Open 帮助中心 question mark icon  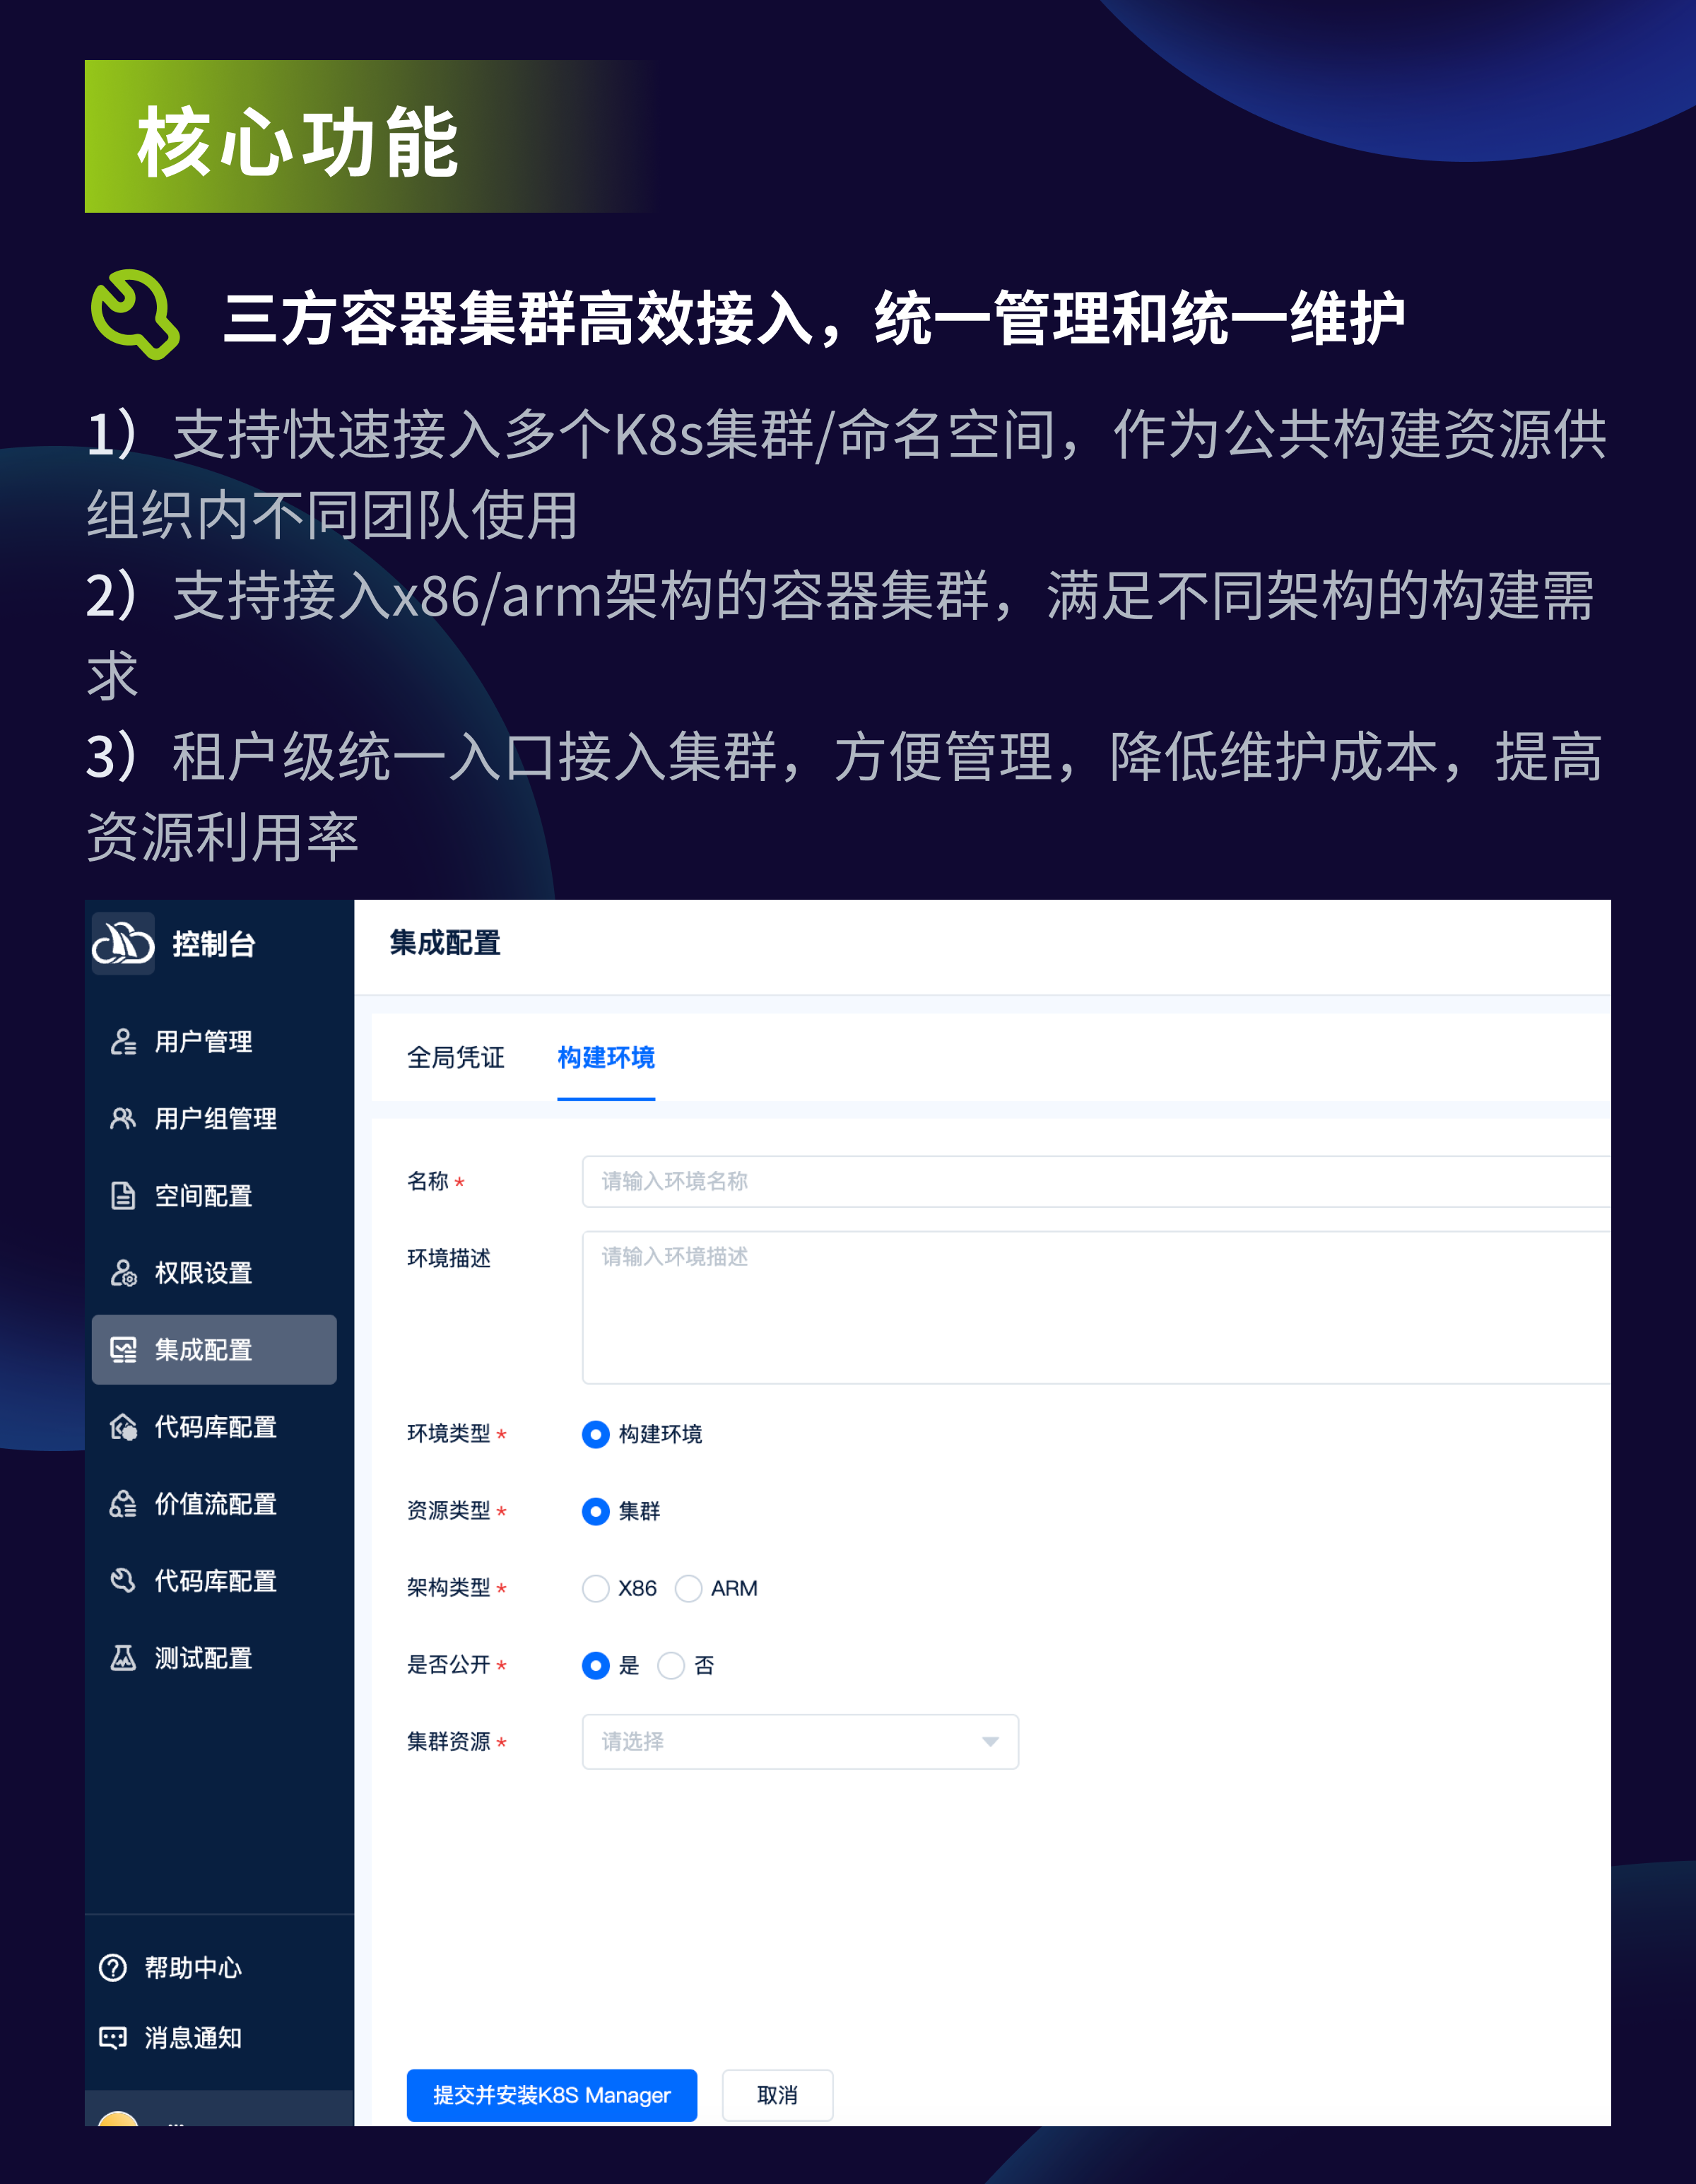pos(113,1967)
